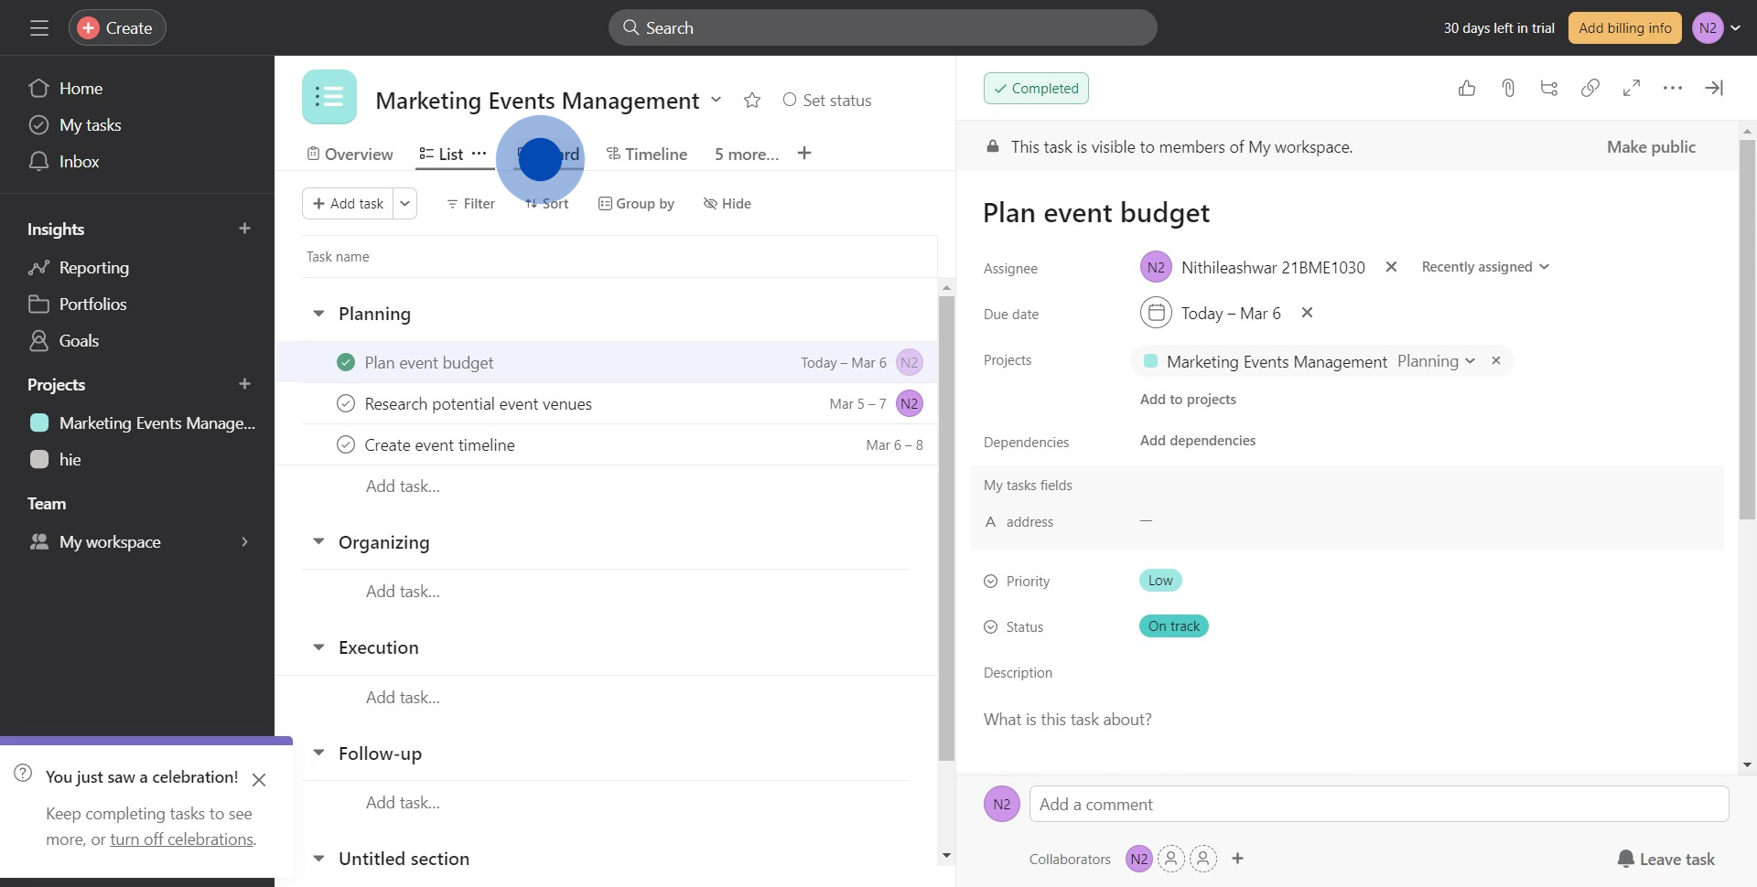Attach a file with paperclip icon
The width and height of the screenshot is (1757, 887).
pyautogui.click(x=1508, y=89)
